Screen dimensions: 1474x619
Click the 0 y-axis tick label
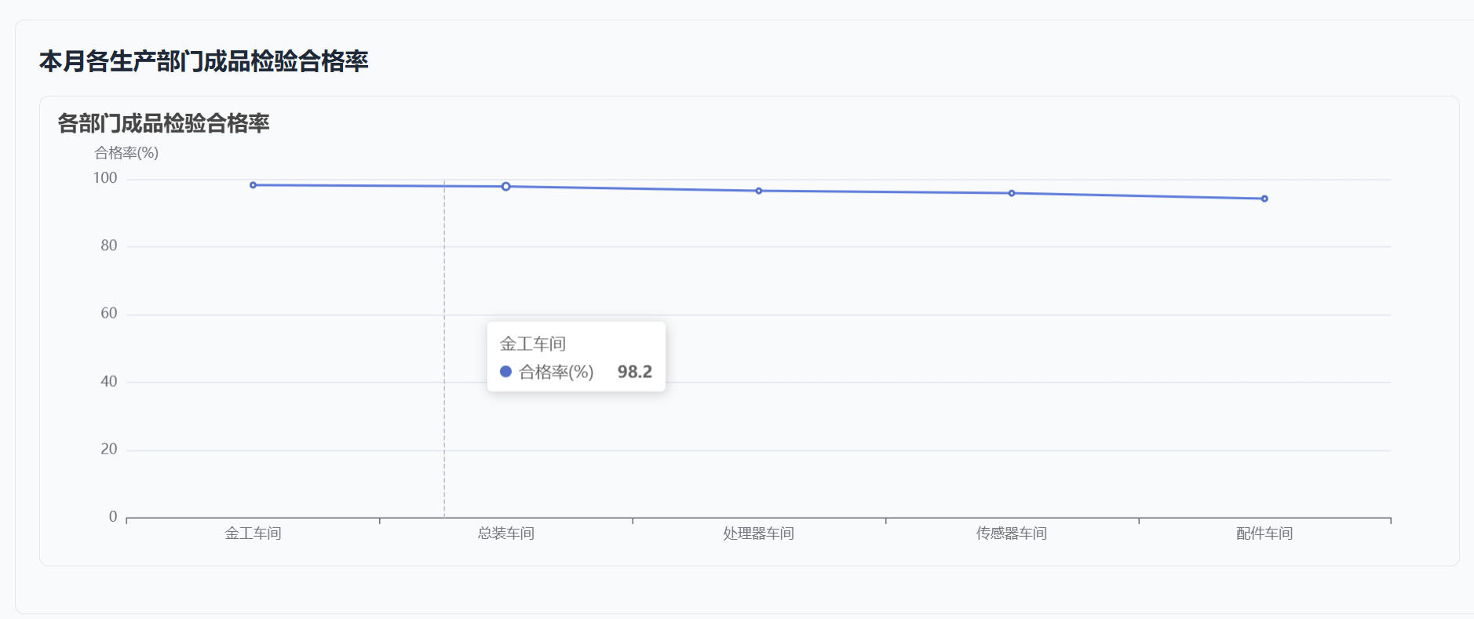[113, 517]
